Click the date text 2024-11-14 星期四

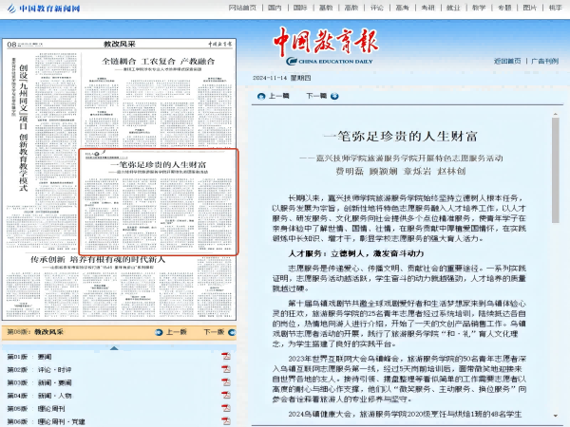point(282,78)
